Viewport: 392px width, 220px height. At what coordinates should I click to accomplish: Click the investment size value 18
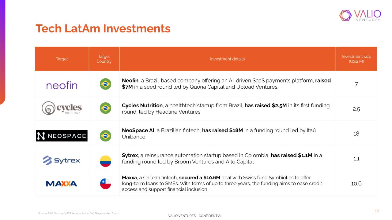click(x=356, y=134)
